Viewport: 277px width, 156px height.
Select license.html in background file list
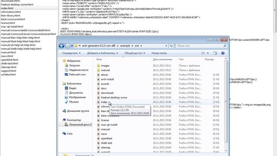8,23
